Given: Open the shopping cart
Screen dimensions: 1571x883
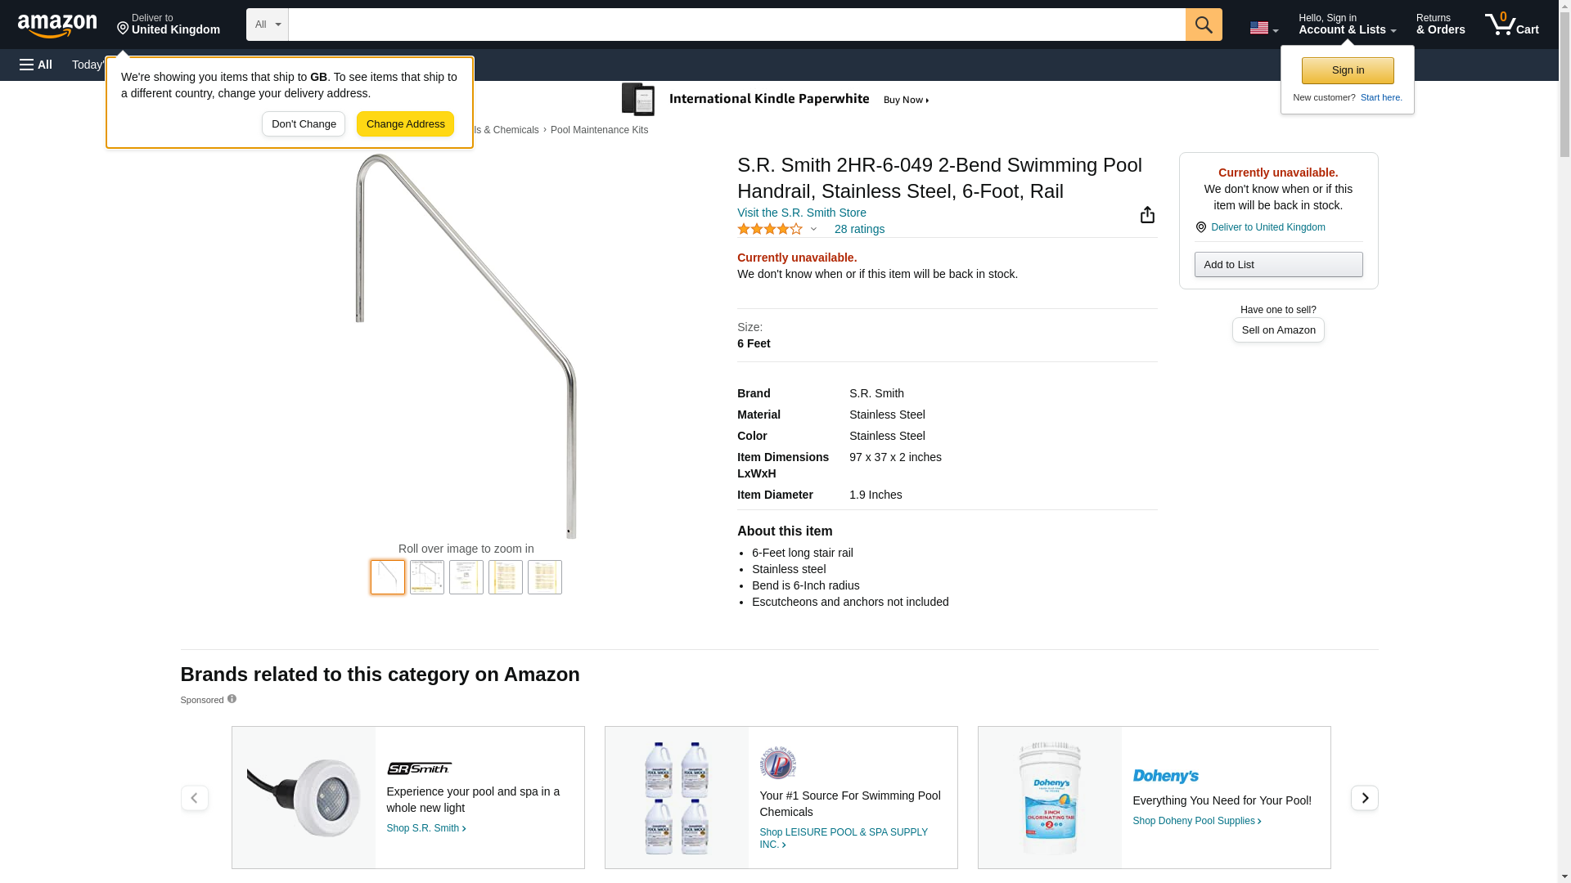Looking at the screenshot, I should [x=1511, y=25].
